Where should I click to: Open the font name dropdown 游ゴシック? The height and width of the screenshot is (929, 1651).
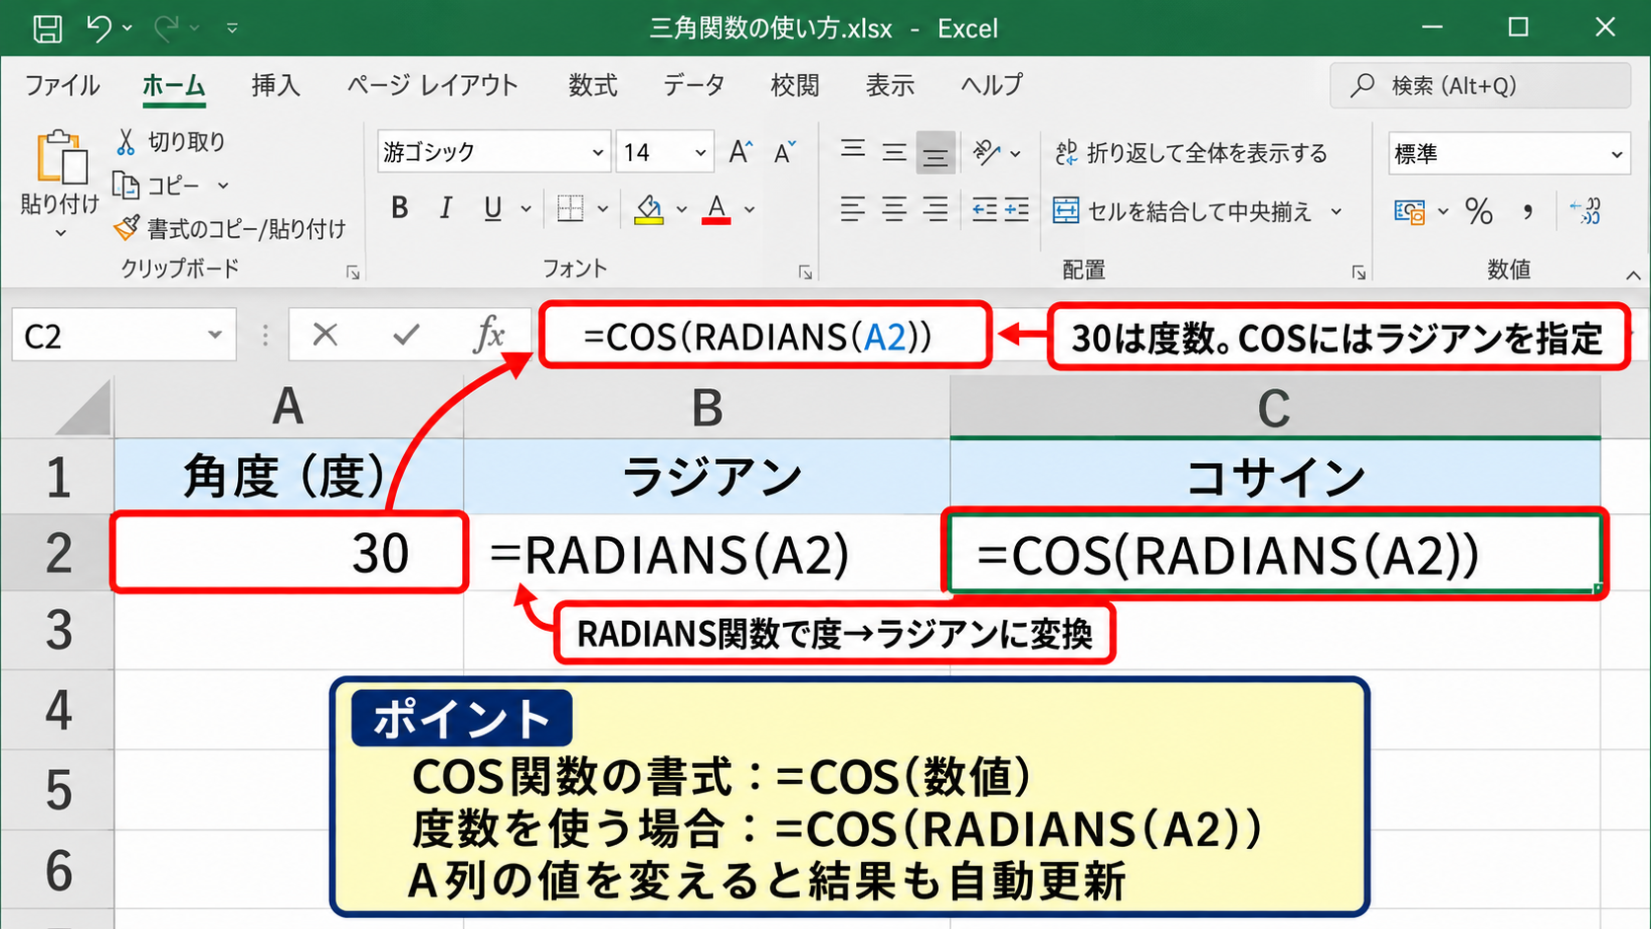pos(597,153)
